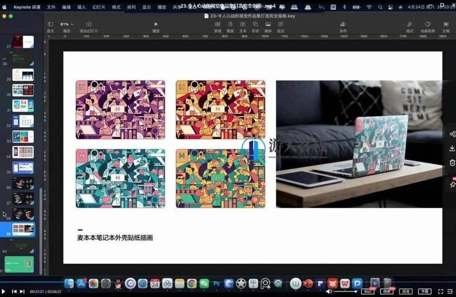Insert a shape via the 形状 icon
This screenshot has height=297, width=456.
click(x=254, y=24)
